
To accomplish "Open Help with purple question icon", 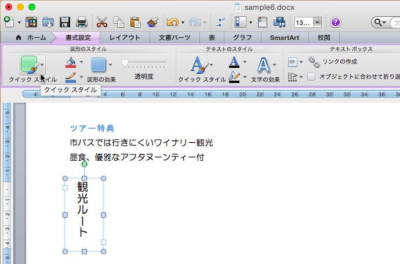I will pos(336,22).
